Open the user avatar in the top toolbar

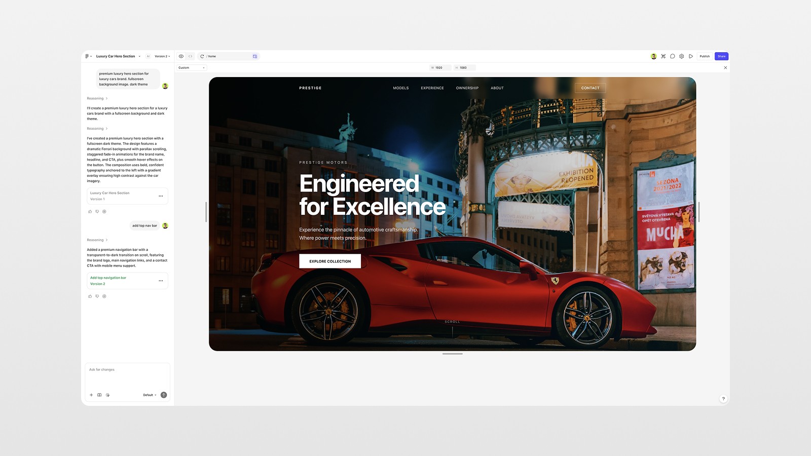tap(654, 56)
